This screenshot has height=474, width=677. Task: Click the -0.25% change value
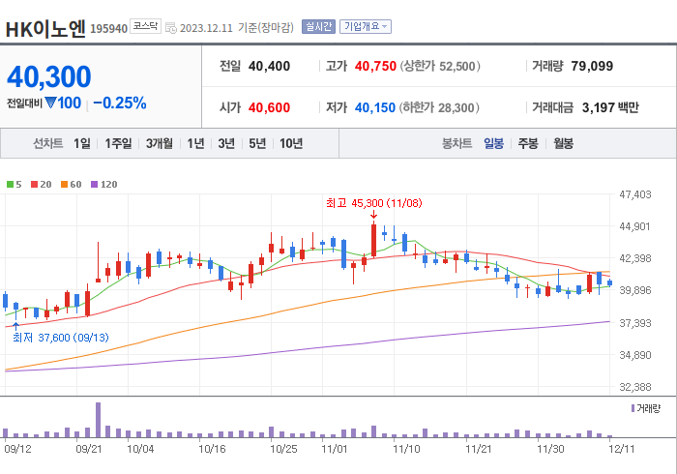[x=120, y=104]
